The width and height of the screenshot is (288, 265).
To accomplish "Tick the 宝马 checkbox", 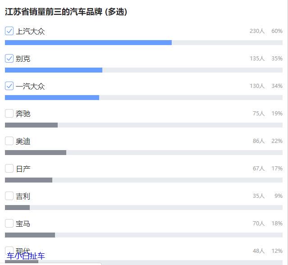I will click(9, 224).
